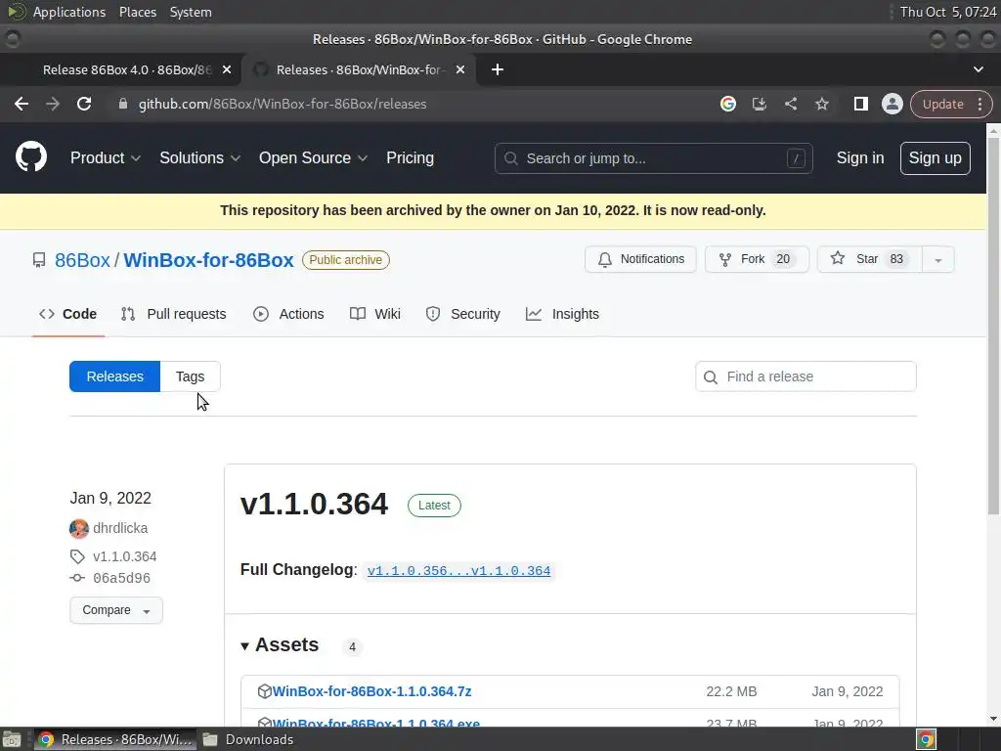Expand the Product navigation dropdown

pos(106,157)
